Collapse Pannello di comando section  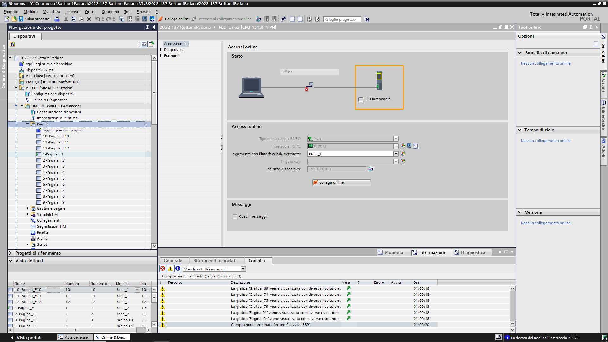click(x=520, y=53)
